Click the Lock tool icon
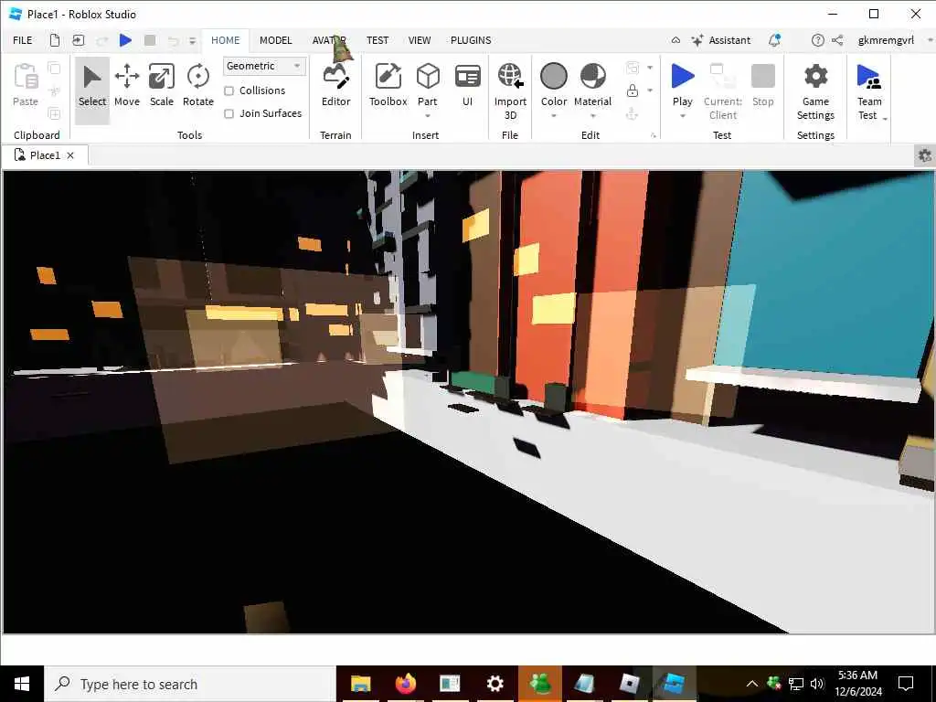The image size is (936, 702). point(633,90)
